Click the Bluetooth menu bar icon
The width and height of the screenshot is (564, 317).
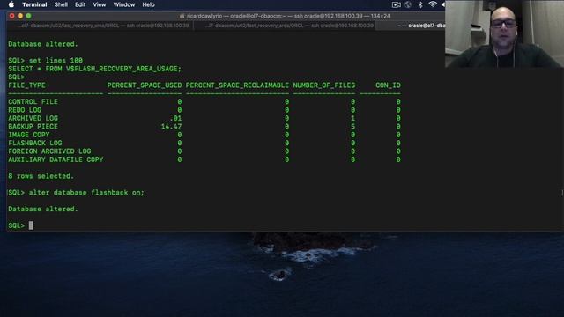[x=420, y=4]
